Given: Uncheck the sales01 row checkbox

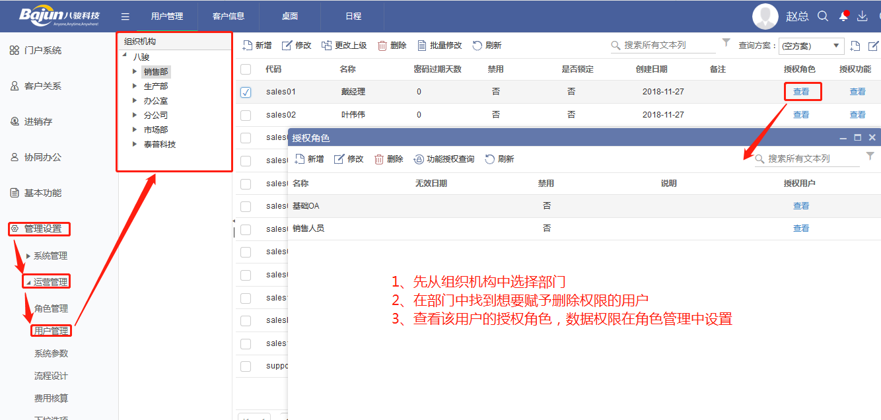Looking at the screenshot, I should tap(246, 92).
